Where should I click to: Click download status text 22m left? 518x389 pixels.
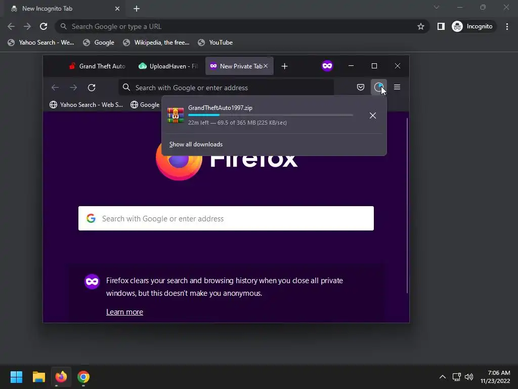click(237, 123)
